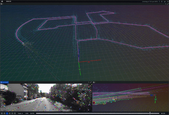Open the frame timeline dropdown
Screen dimensions: 169x115
click(20, 113)
